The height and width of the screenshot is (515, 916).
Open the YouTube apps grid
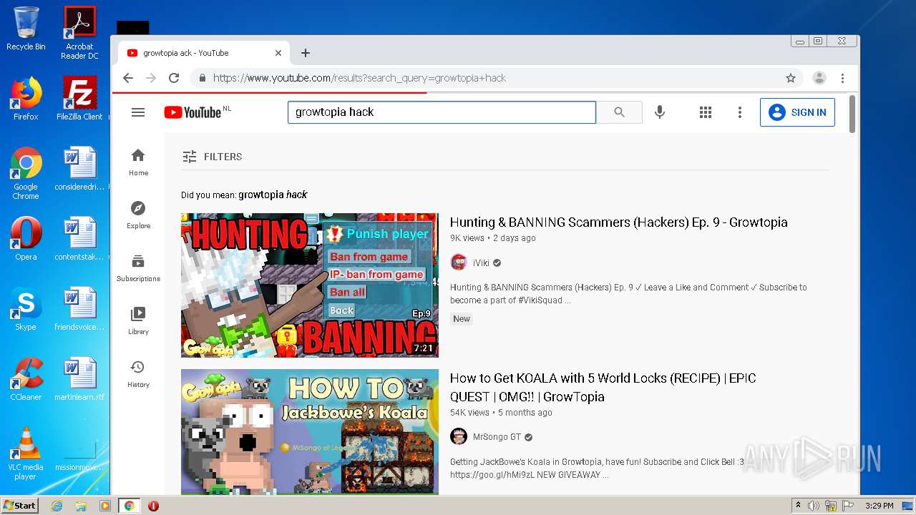click(x=706, y=112)
